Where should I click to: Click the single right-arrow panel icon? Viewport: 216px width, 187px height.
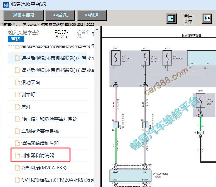tap(171, 19)
